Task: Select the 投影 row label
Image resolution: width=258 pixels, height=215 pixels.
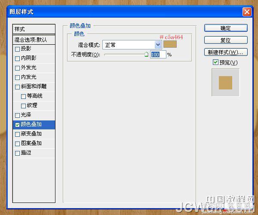Action: click(x=26, y=49)
